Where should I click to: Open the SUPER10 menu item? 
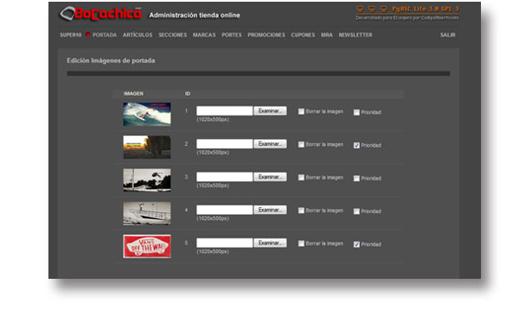click(71, 35)
